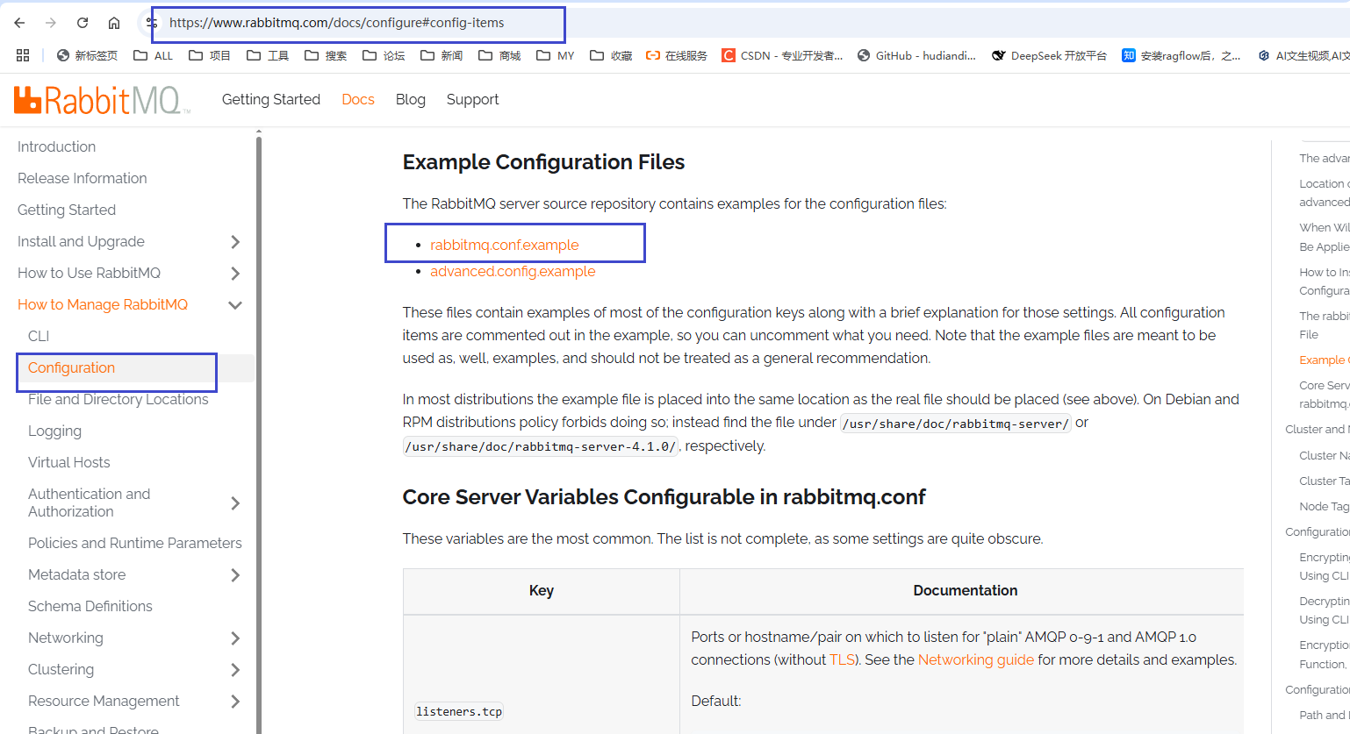Open the 项目 bookmarks folder
Viewport: 1350px width, 734px height.
209,55
